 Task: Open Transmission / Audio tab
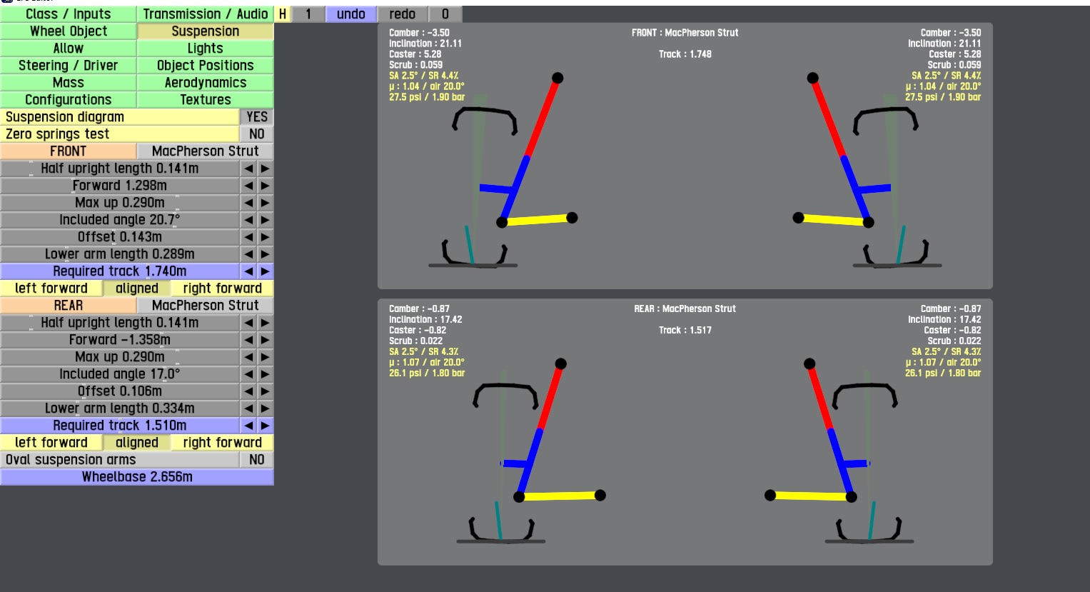pyautogui.click(x=206, y=14)
